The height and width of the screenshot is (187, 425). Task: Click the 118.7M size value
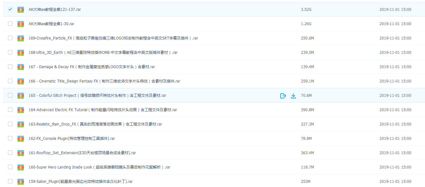[x=307, y=167]
